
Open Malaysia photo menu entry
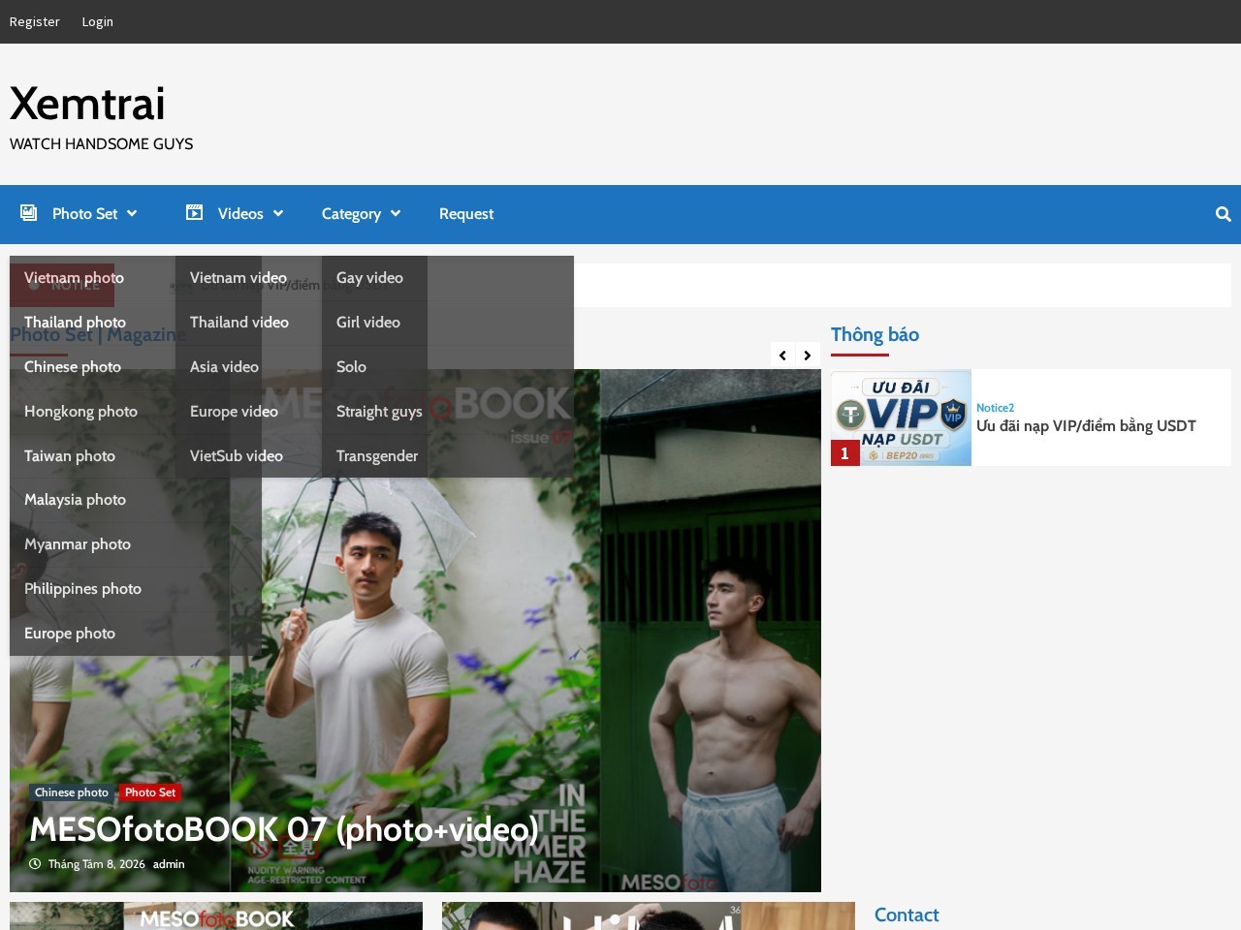[75, 500]
